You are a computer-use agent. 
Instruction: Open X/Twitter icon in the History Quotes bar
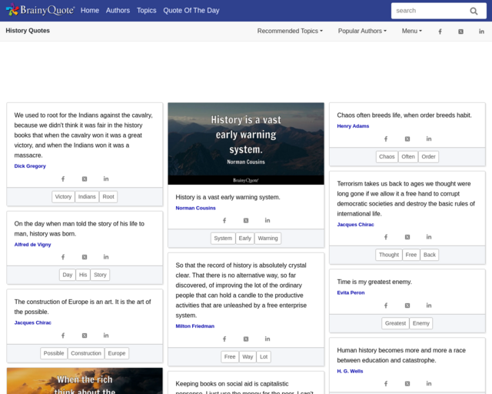(x=460, y=32)
